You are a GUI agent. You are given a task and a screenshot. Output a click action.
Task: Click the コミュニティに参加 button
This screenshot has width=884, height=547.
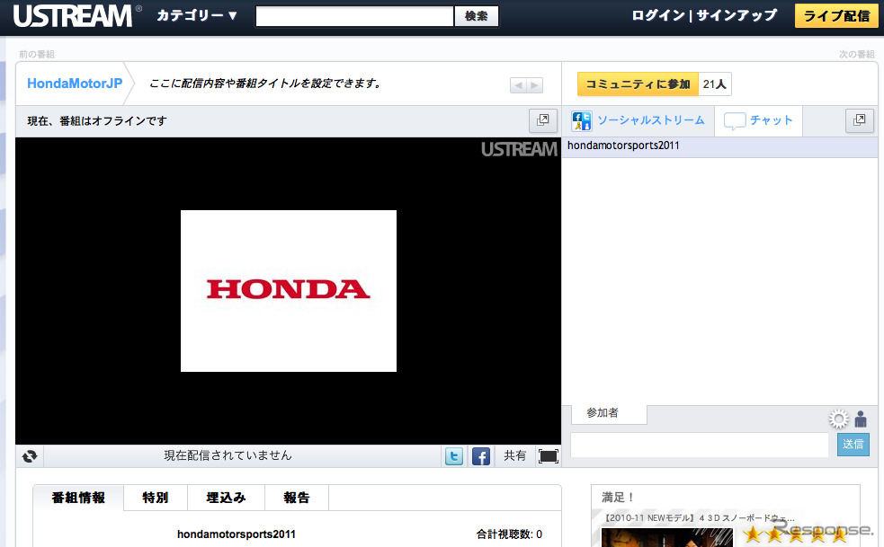tap(638, 84)
